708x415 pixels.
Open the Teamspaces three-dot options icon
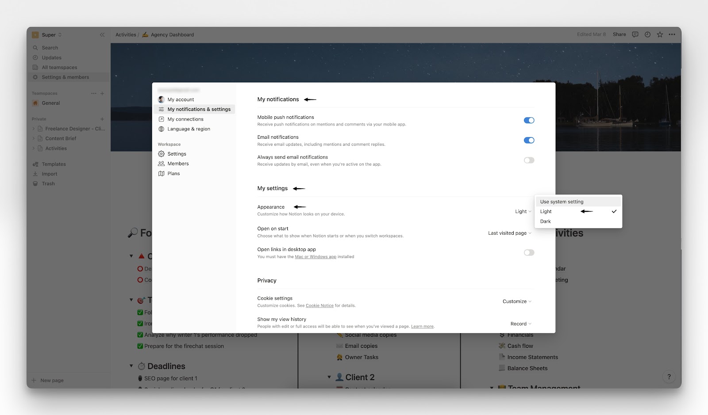94,93
